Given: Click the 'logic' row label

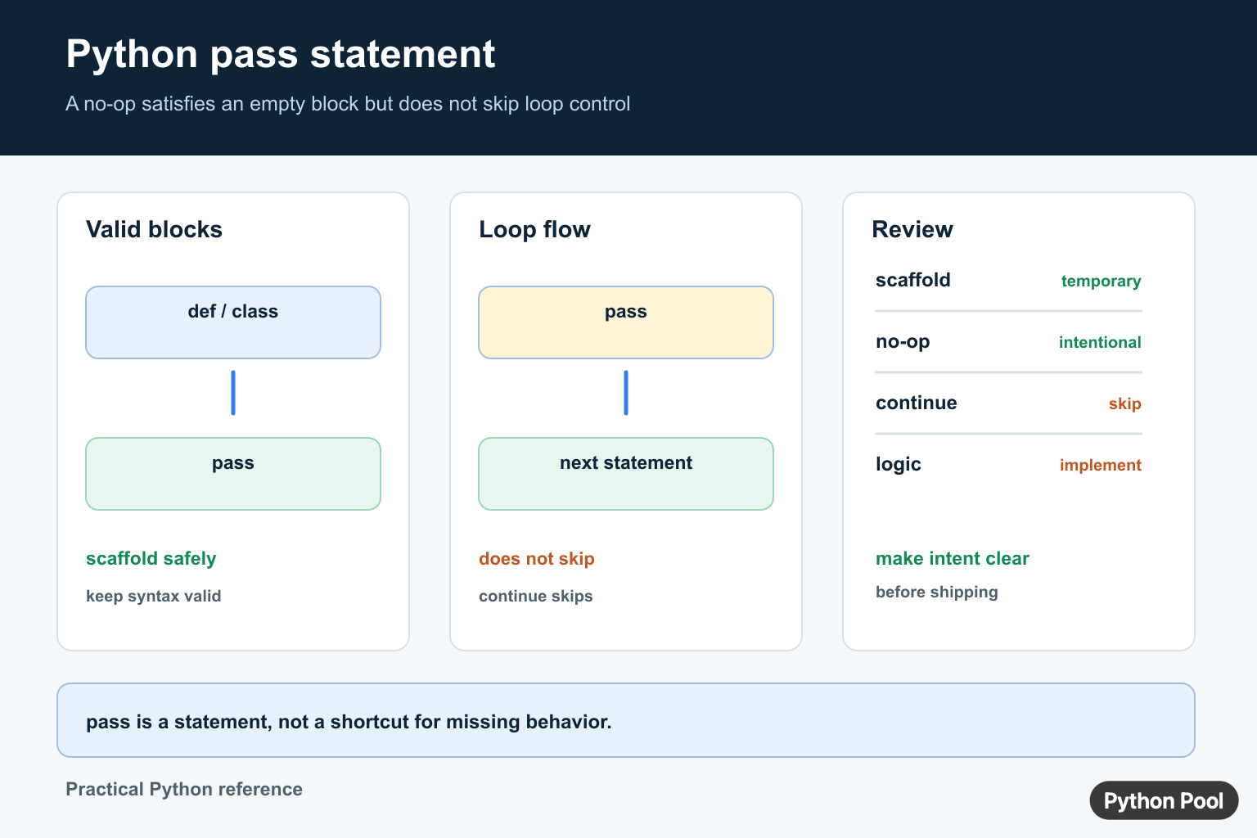Looking at the screenshot, I should click(898, 464).
